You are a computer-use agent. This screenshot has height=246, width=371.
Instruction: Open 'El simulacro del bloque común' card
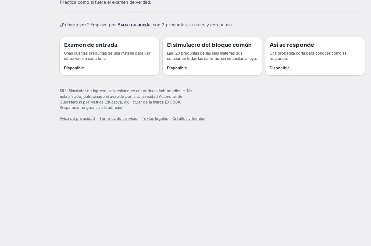pyautogui.click(x=212, y=56)
